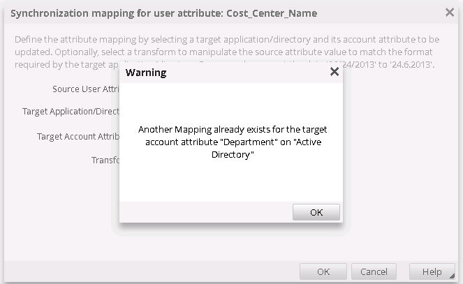Screen dimensions: 463x284
Task: Click the Warning title bar heading
Action: click(x=145, y=73)
